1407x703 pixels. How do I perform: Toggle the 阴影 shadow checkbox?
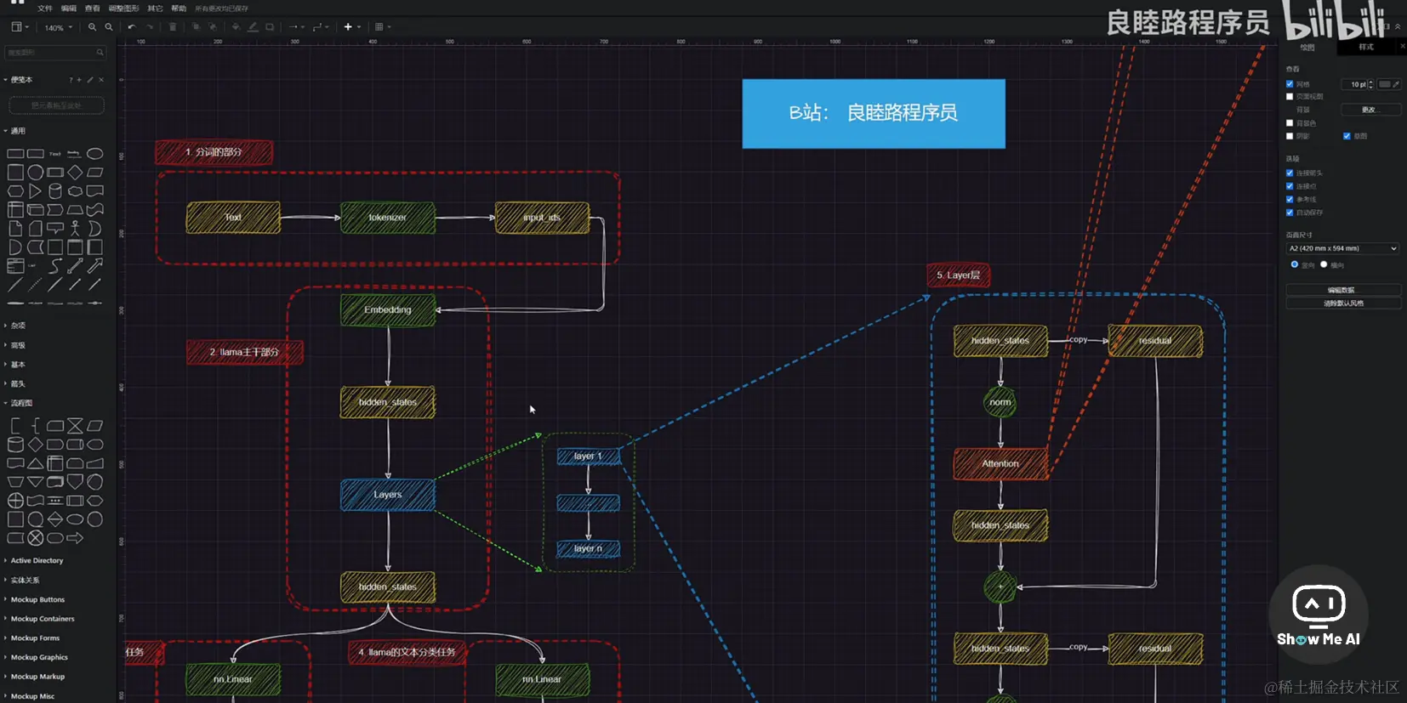1290,136
